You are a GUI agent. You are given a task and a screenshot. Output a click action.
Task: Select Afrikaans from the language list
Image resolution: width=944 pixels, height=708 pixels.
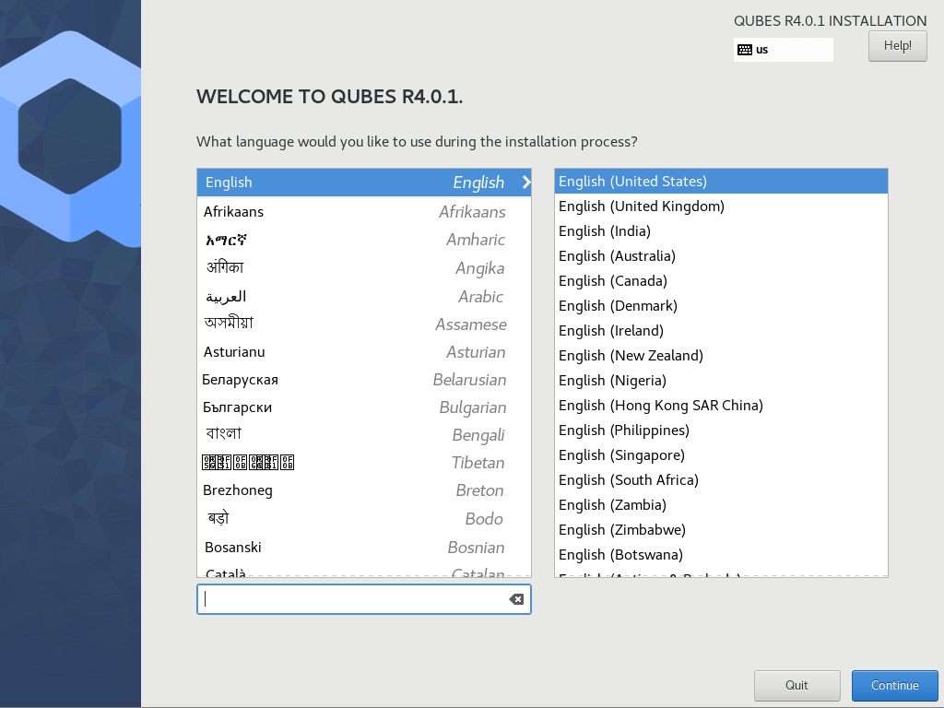click(x=363, y=212)
